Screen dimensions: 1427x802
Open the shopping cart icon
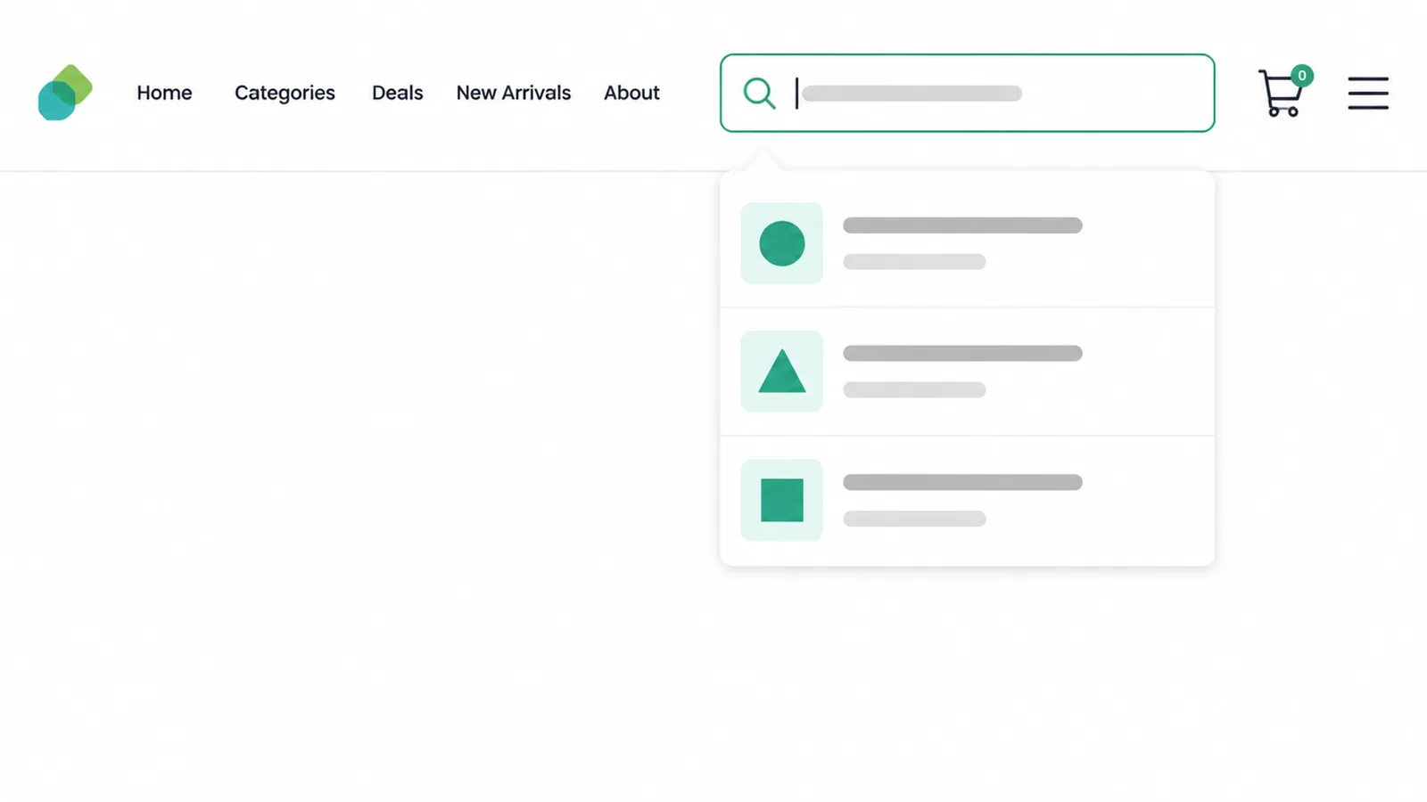tap(1281, 94)
